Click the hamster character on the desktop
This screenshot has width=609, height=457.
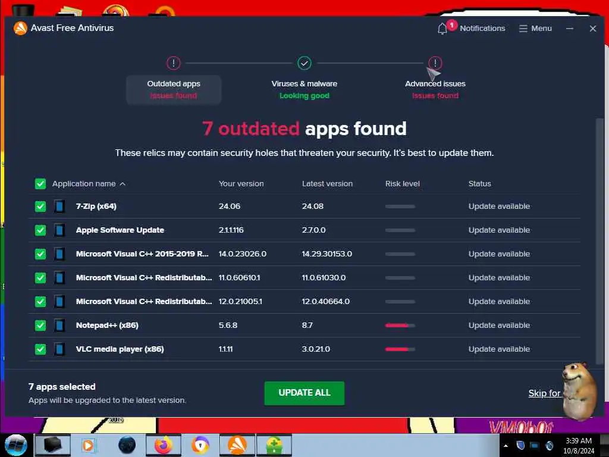[580, 392]
